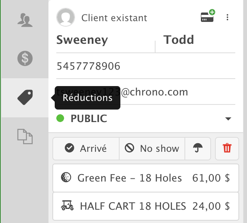Viewport: 247px width, 223px height.
Task: Open the customers sidebar tab
Action: click(x=25, y=20)
